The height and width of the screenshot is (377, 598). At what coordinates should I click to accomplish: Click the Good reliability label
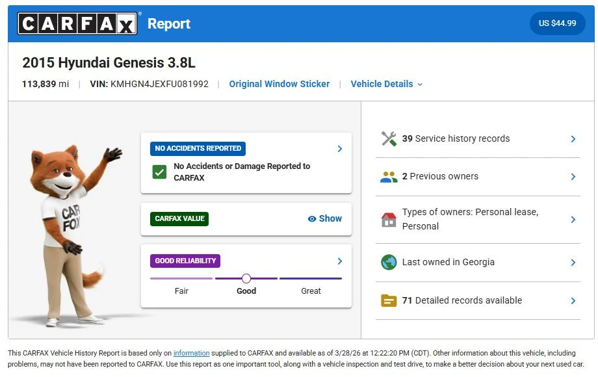(246, 291)
